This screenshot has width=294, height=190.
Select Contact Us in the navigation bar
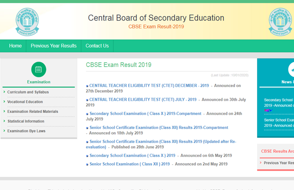click(x=97, y=46)
